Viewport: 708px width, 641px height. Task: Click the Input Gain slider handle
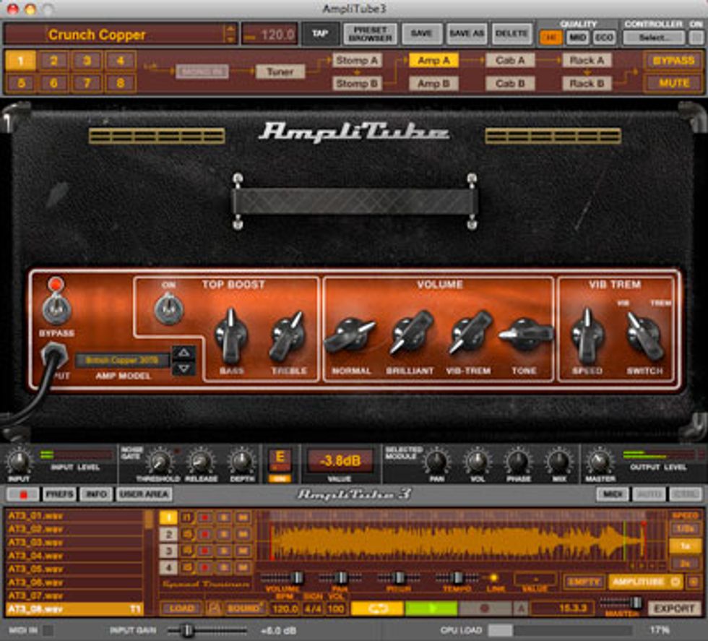pyautogui.click(x=187, y=630)
